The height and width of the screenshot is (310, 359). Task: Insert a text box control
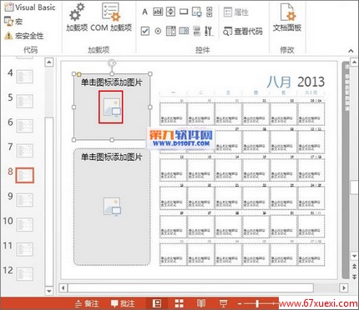pos(158,12)
